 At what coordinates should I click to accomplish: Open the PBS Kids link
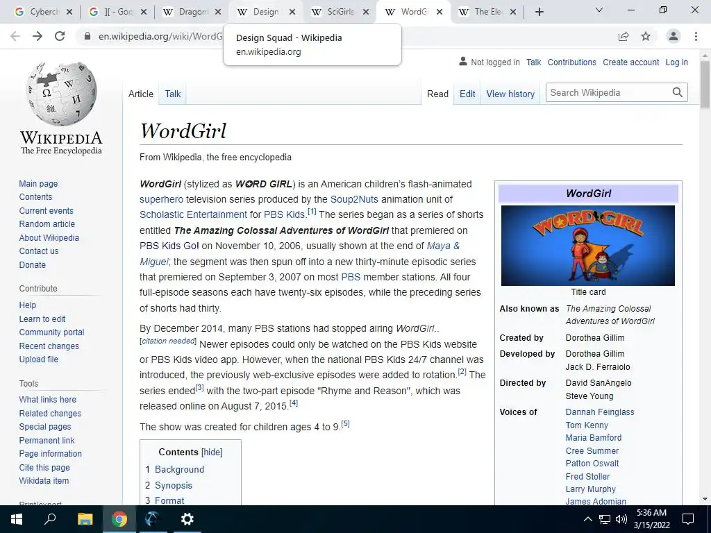pyautogui.click(x=284, y=215)
